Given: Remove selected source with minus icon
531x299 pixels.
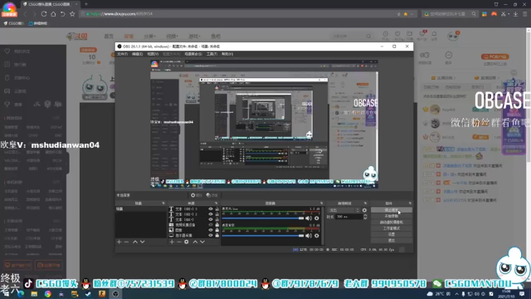Looking at the screenshot, I should click(179, 242).
